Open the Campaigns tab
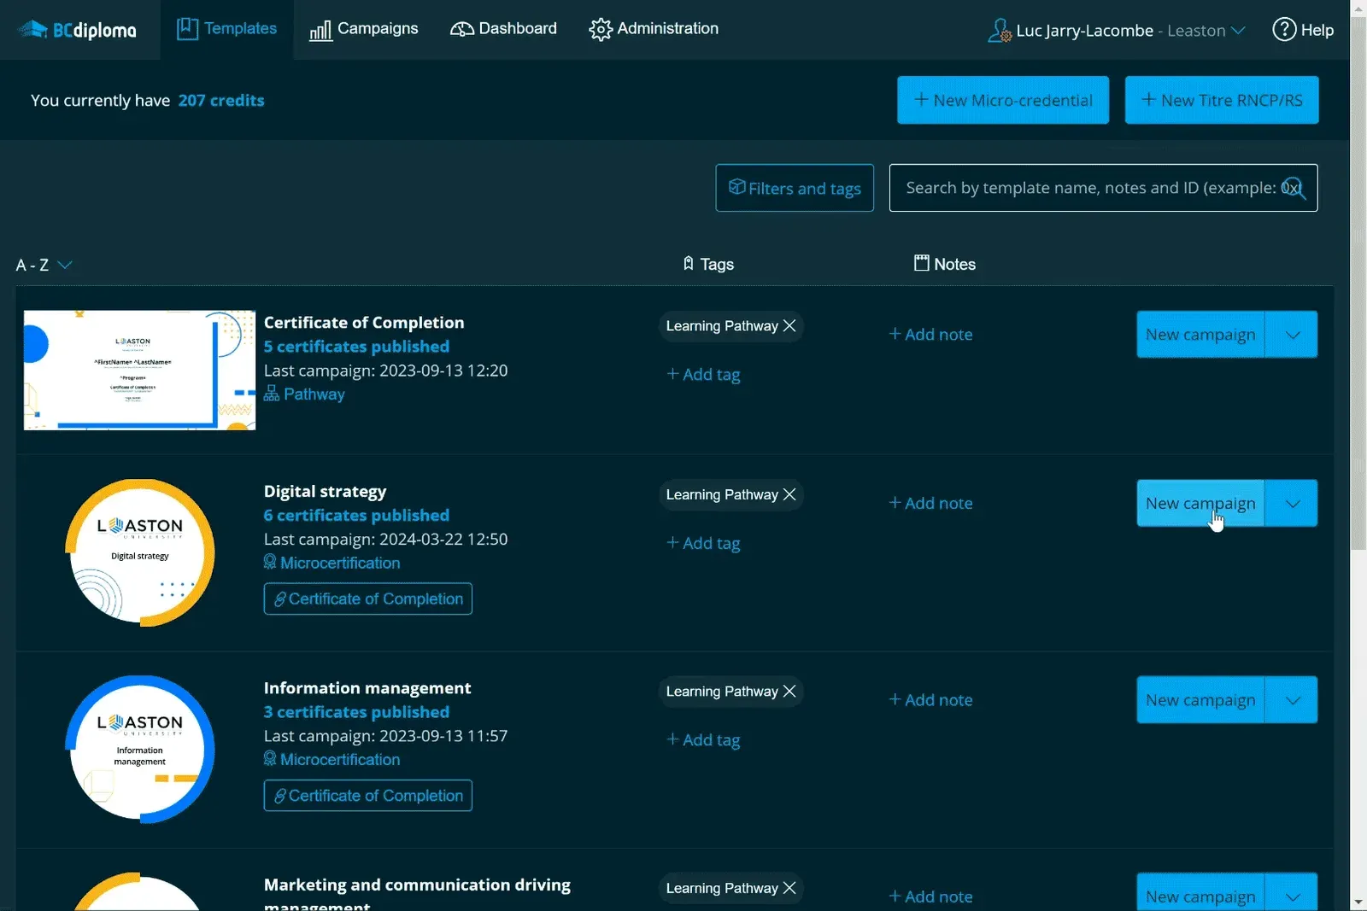1367x911 pixels. [364, 30]
